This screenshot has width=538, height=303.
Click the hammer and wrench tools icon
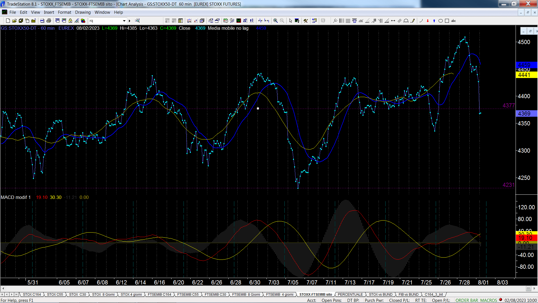coord(306,21)
